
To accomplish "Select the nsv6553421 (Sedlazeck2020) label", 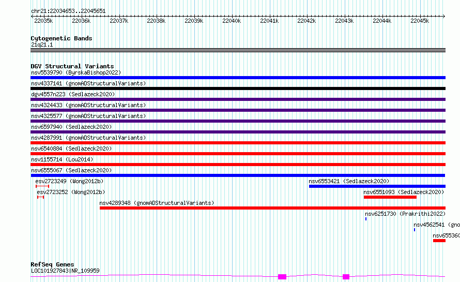I will click(x=349, y=181).
